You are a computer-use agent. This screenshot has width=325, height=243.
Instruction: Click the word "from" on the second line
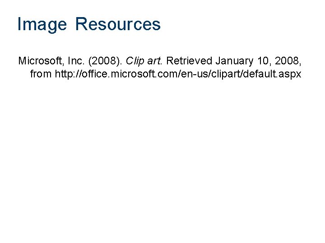coord(41,74)
